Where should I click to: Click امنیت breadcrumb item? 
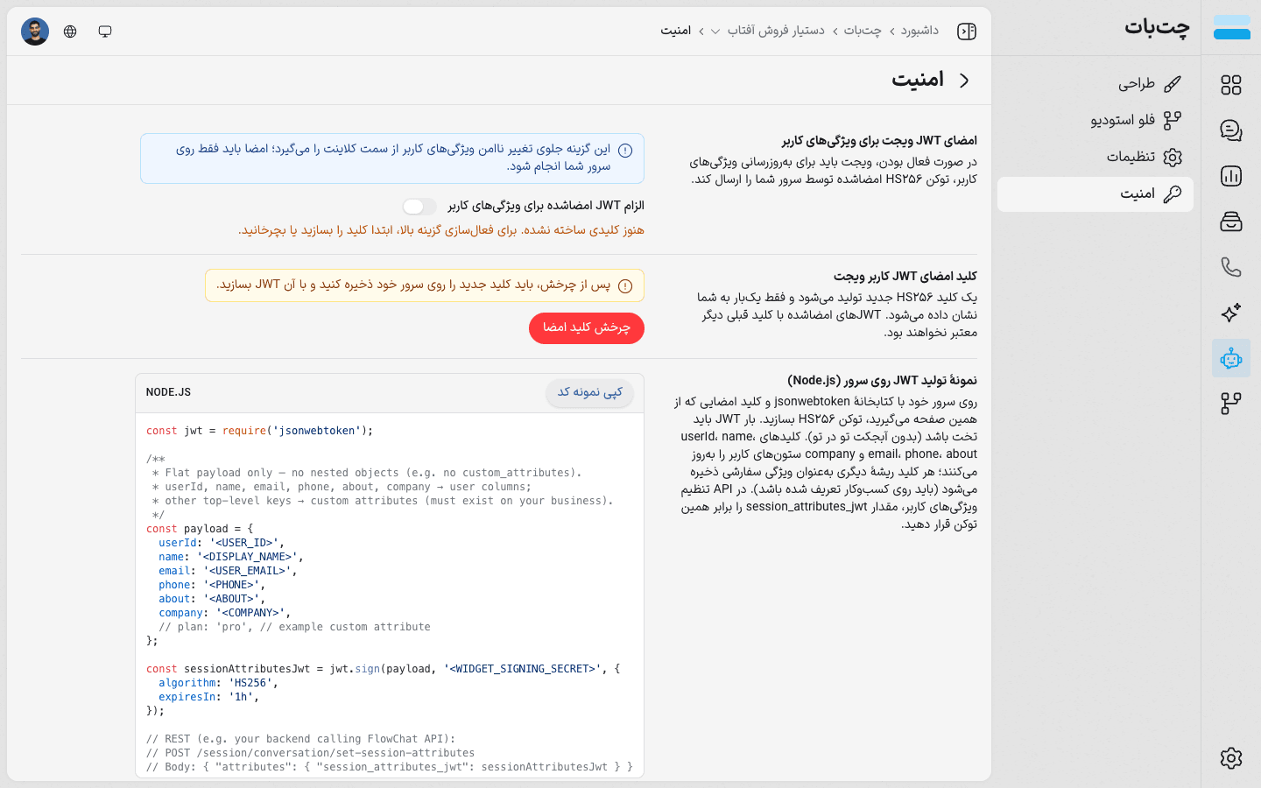(x=676, y=31)
